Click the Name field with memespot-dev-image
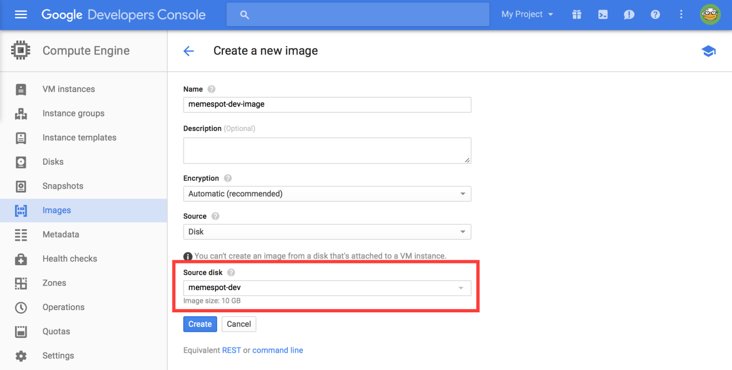 pos(327,104)
